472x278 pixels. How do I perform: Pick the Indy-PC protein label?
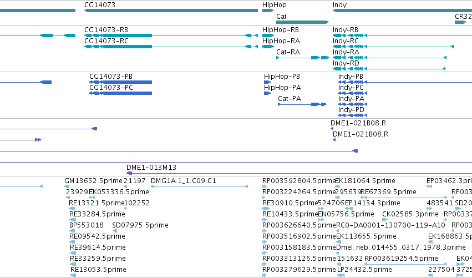[x=351, y=88]
